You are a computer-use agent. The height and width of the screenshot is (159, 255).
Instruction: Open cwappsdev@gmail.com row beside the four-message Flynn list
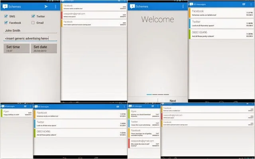(208, 116)
